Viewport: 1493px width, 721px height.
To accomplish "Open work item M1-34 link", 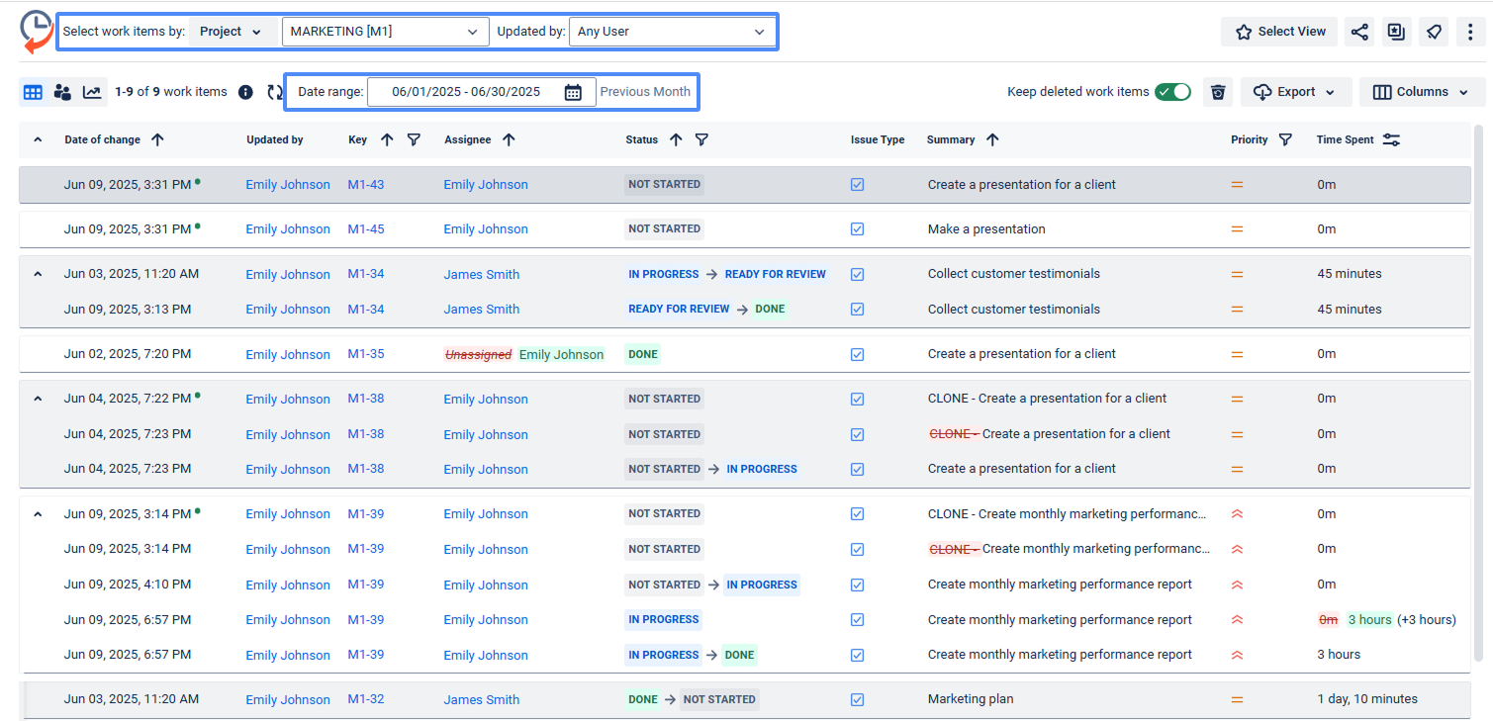I will 366,274.
